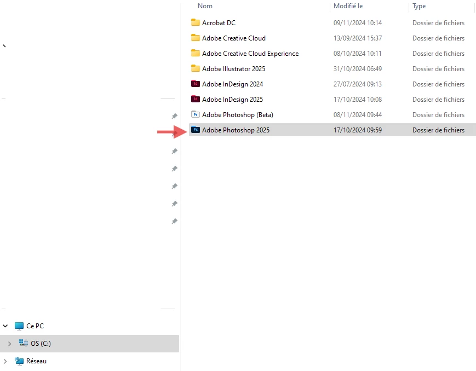Select the Adobe Photoshop (Beta) Ps icon

(x=195, y=114)
